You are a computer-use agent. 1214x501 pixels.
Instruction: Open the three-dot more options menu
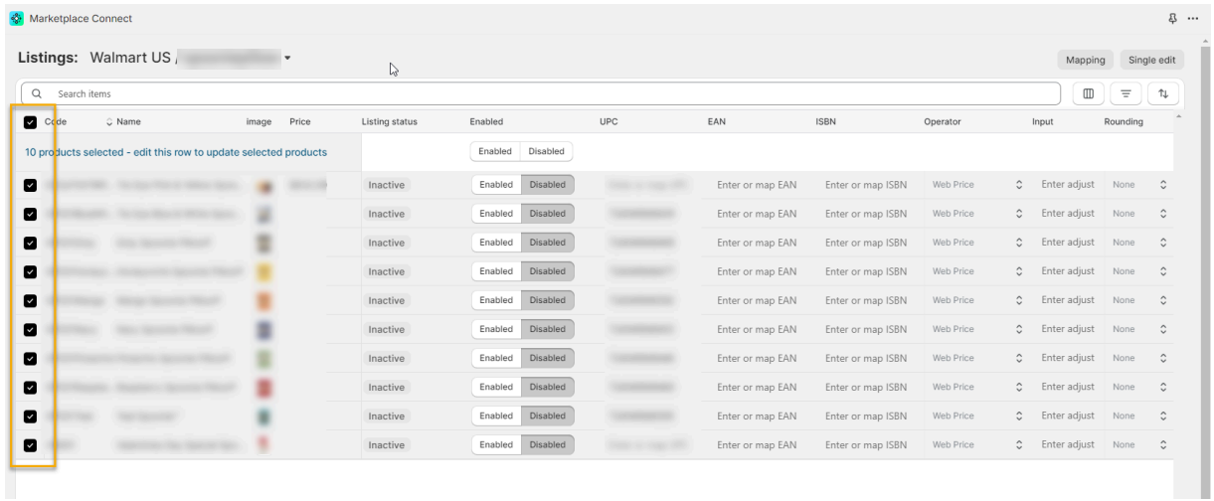click(x=1193, y=19)
